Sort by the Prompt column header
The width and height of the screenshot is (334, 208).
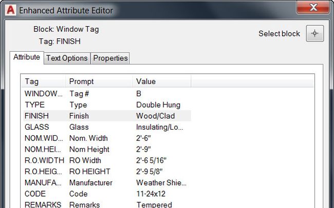(98, 81)
